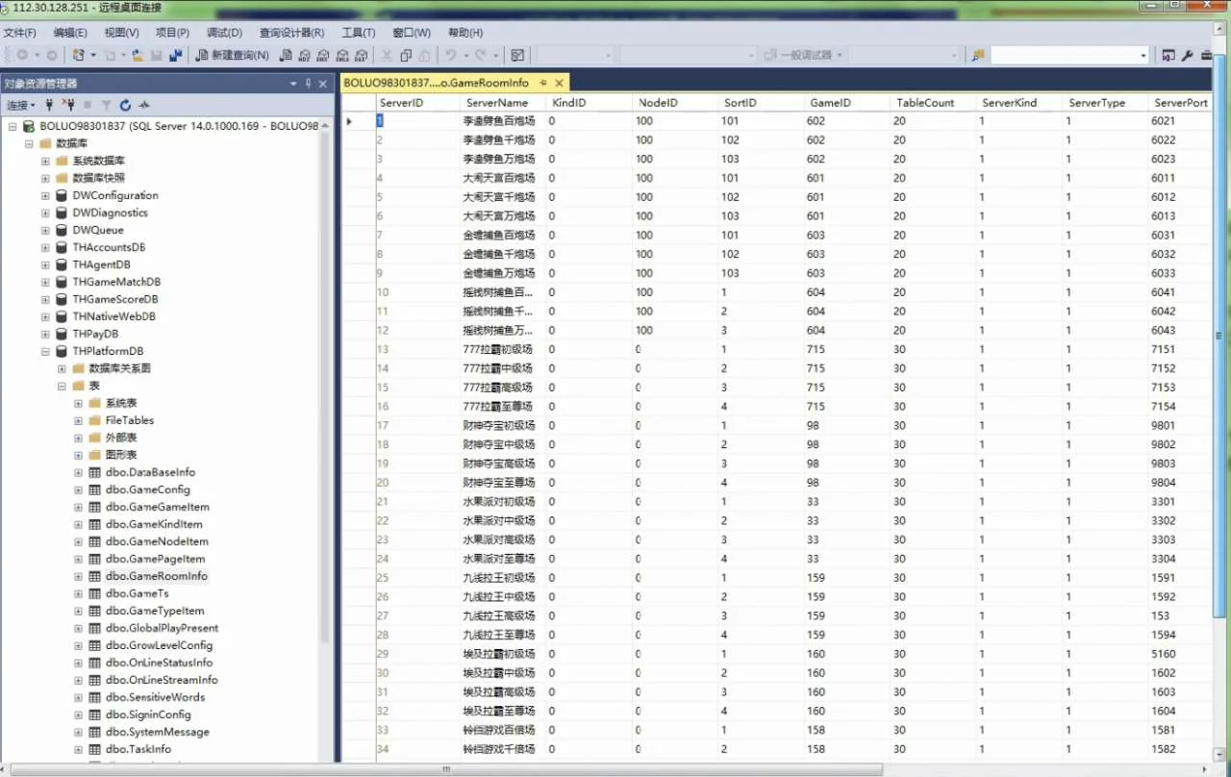
Task: Click the refresh icon in Object Explorer
Action: tap(125, 105)
